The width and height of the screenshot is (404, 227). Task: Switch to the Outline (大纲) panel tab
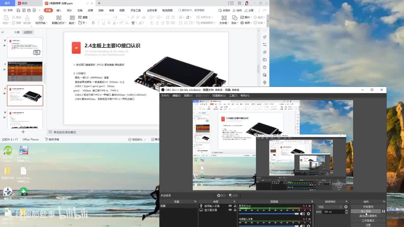17,32
